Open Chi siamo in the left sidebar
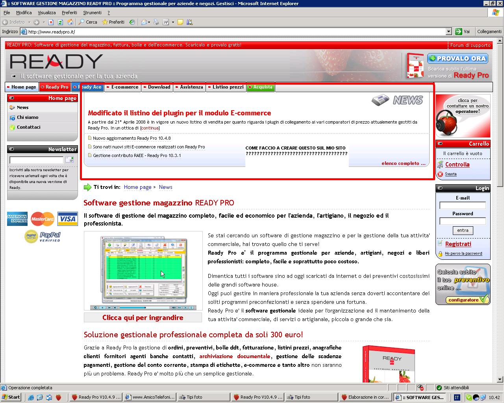 pos(28,117)
